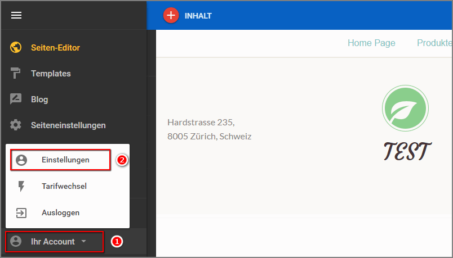Select Einstellungen from the account menu
This screenshot has width=453, height=258.
tap(65, 160)
